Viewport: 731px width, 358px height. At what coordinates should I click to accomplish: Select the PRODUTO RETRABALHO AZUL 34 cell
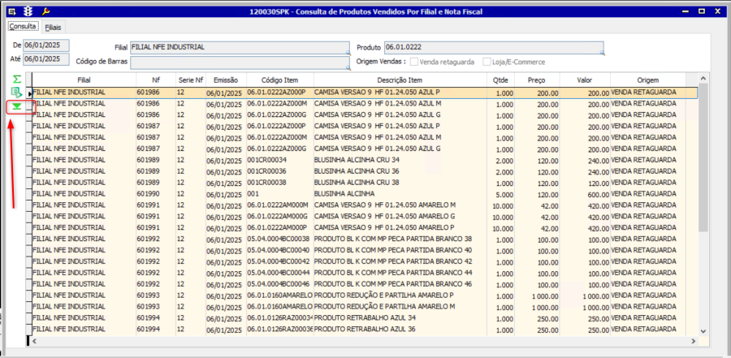400,318
